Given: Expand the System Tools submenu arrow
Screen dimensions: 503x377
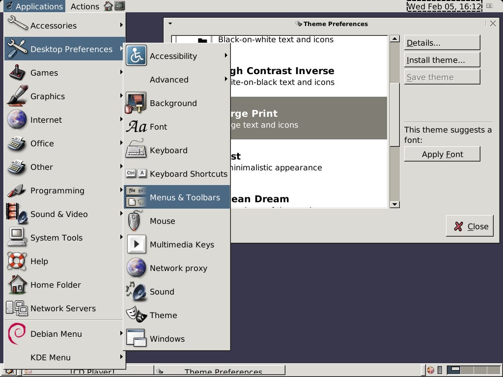Looking at the screenshot, I should pyautogui.click(x=121, y=237).
